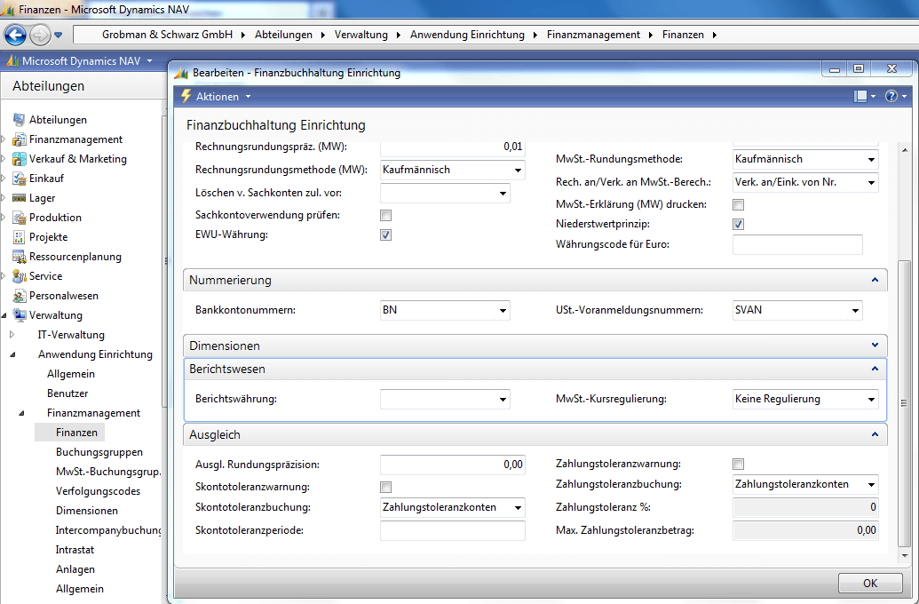Click the Service department icon

click(20, 276)
